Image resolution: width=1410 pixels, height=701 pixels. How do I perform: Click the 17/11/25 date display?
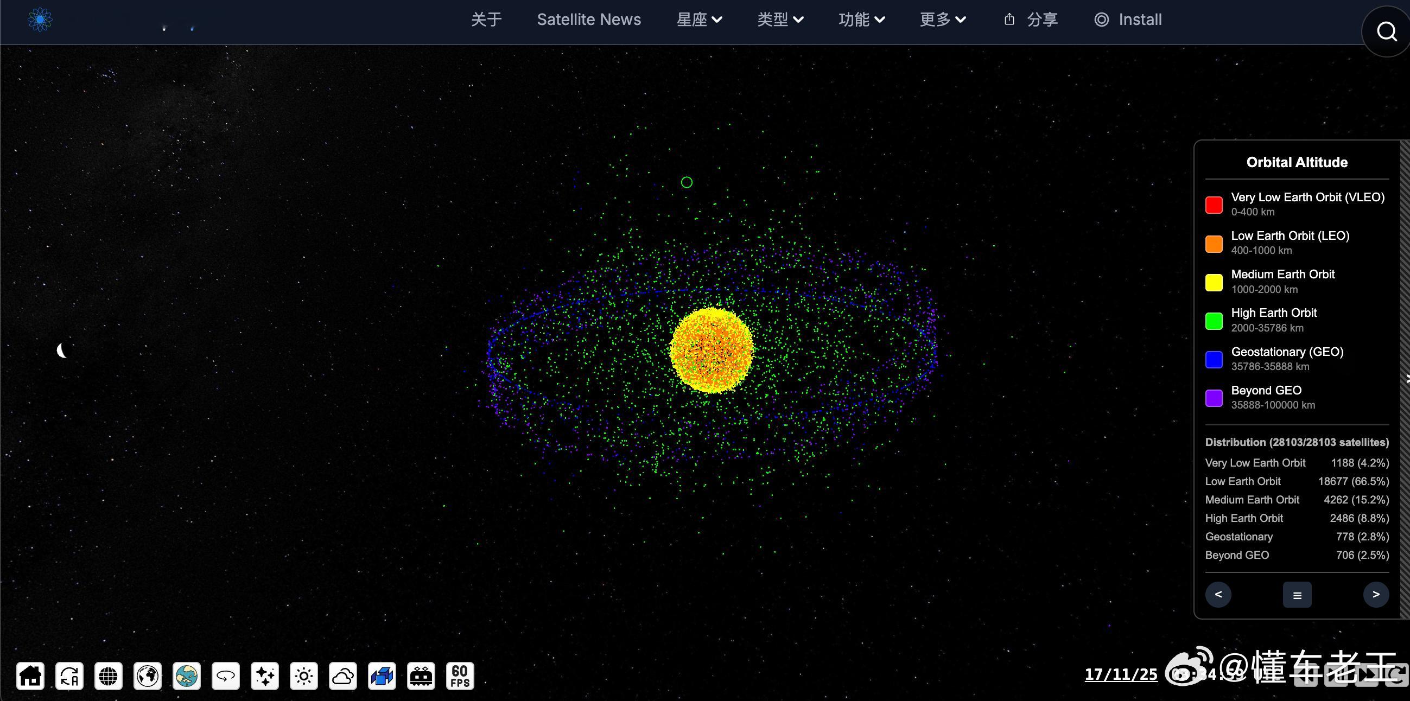click(1120, 674)
